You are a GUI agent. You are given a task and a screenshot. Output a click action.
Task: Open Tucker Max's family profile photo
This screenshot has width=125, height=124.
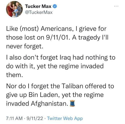(x=14, y=9)
